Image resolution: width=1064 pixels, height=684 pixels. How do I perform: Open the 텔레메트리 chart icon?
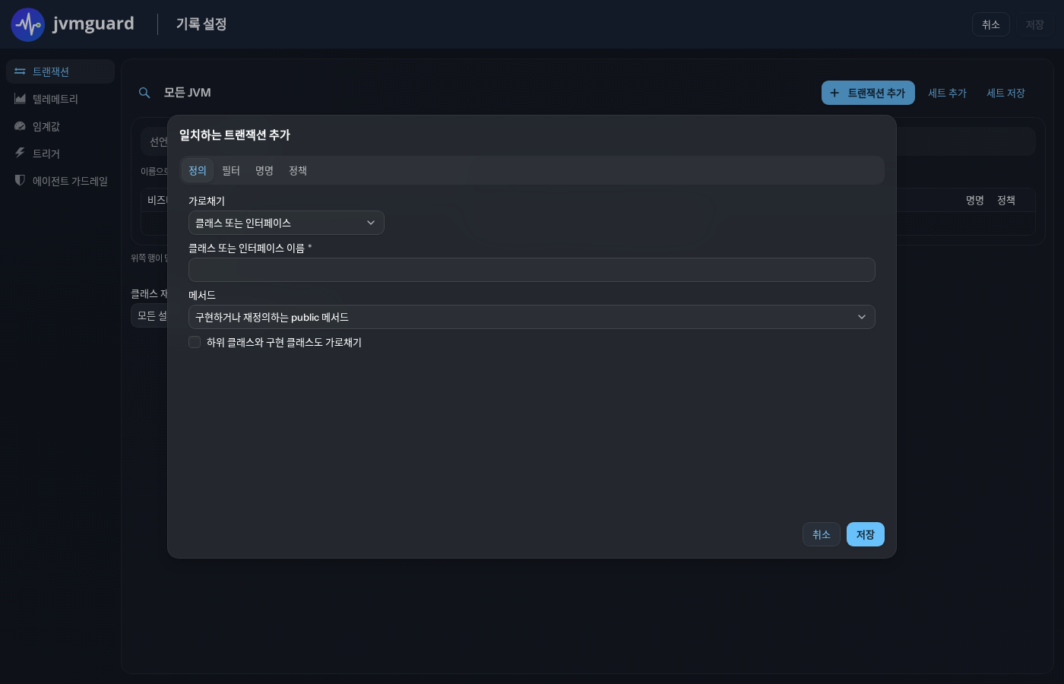coord(20,99)
